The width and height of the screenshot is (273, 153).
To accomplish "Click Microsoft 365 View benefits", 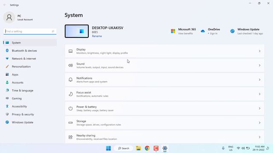I will pyautogui.click(x=186, y=34).
